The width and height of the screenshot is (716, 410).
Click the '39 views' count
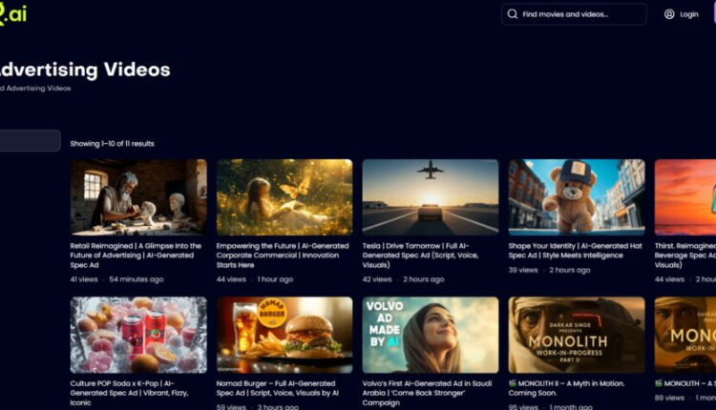523,270
